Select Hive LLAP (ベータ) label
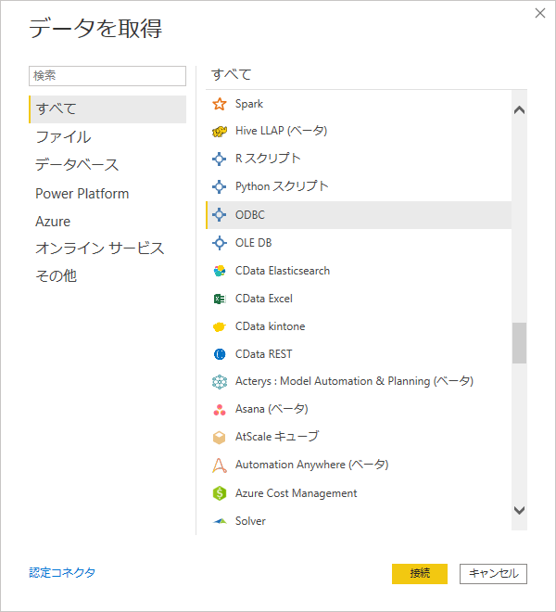Screen dimensions: 556x612 tap(282, 131)
